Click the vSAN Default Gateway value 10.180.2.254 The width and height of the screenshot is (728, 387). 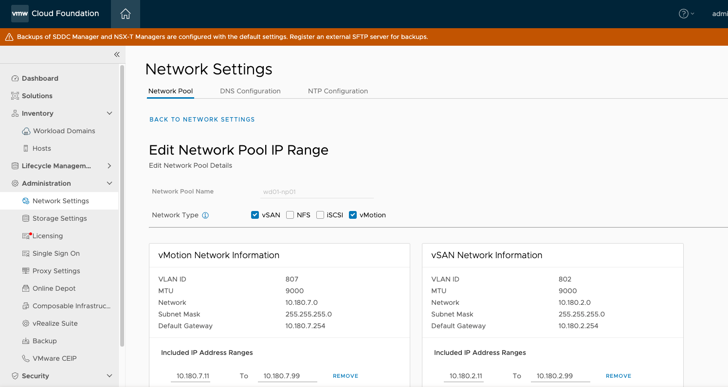coord(578,326)
